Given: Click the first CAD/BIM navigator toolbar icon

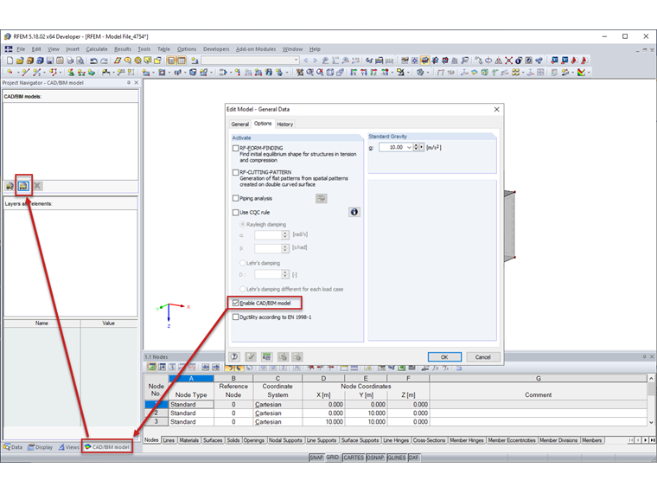Looking at the screenshot, I should (x=10, y=186).
